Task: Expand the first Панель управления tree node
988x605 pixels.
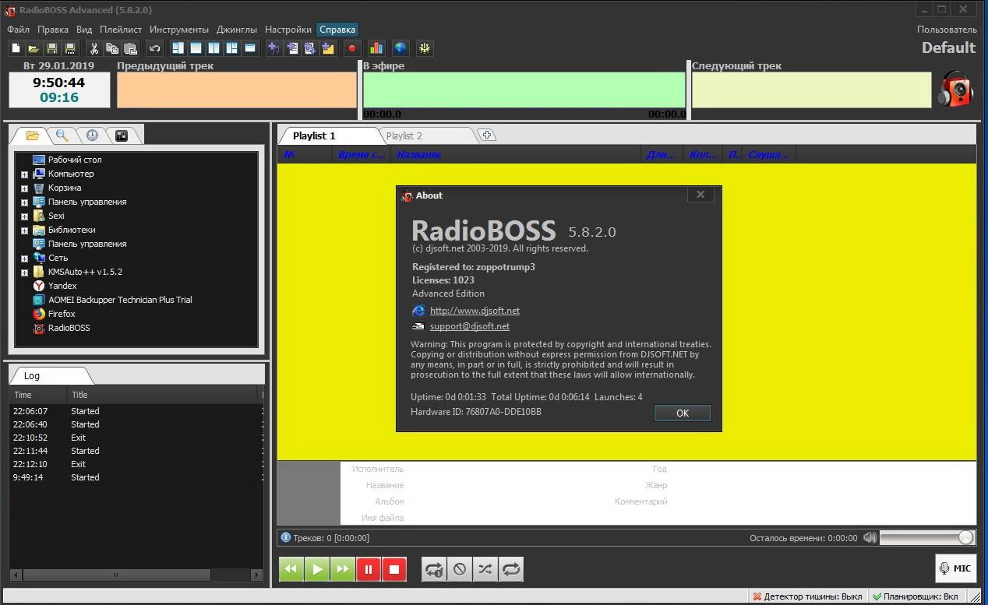Action: coord(24,202)
